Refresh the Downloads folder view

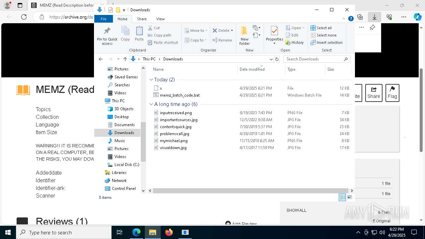coord(277,59)
